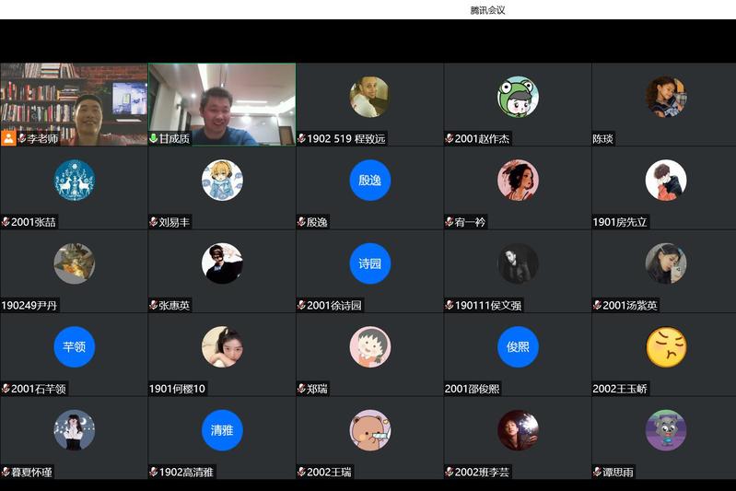Click the bear avatar of 2002王瑞
The width and height of the screenshot is (736, 491).
tap(369, 430)
